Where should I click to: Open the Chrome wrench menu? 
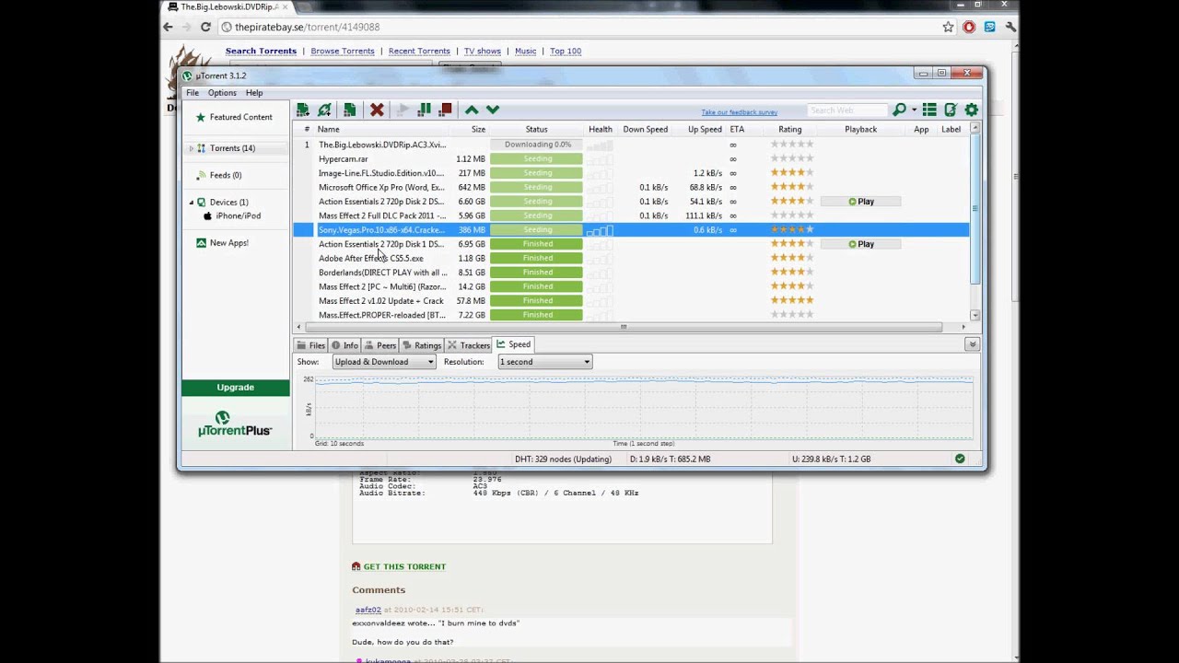click(x=1010, y=28)
